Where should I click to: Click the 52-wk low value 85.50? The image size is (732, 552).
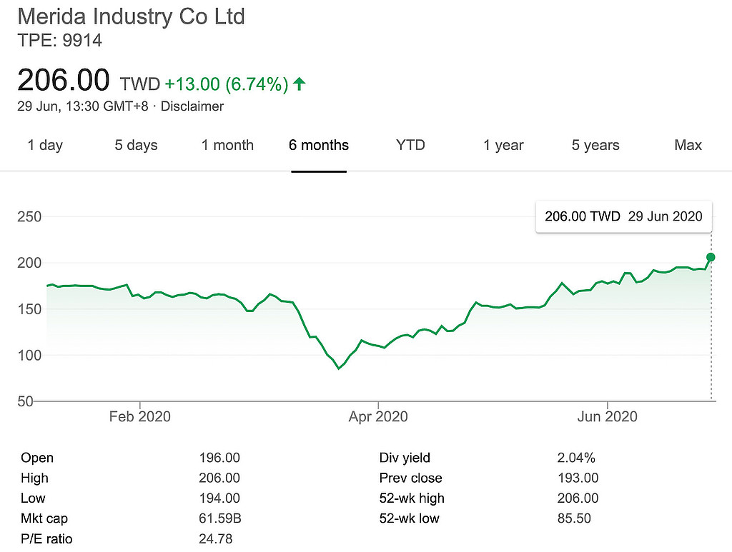point(574,518)
